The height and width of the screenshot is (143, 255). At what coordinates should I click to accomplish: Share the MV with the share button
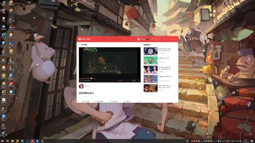coord(113,101)
